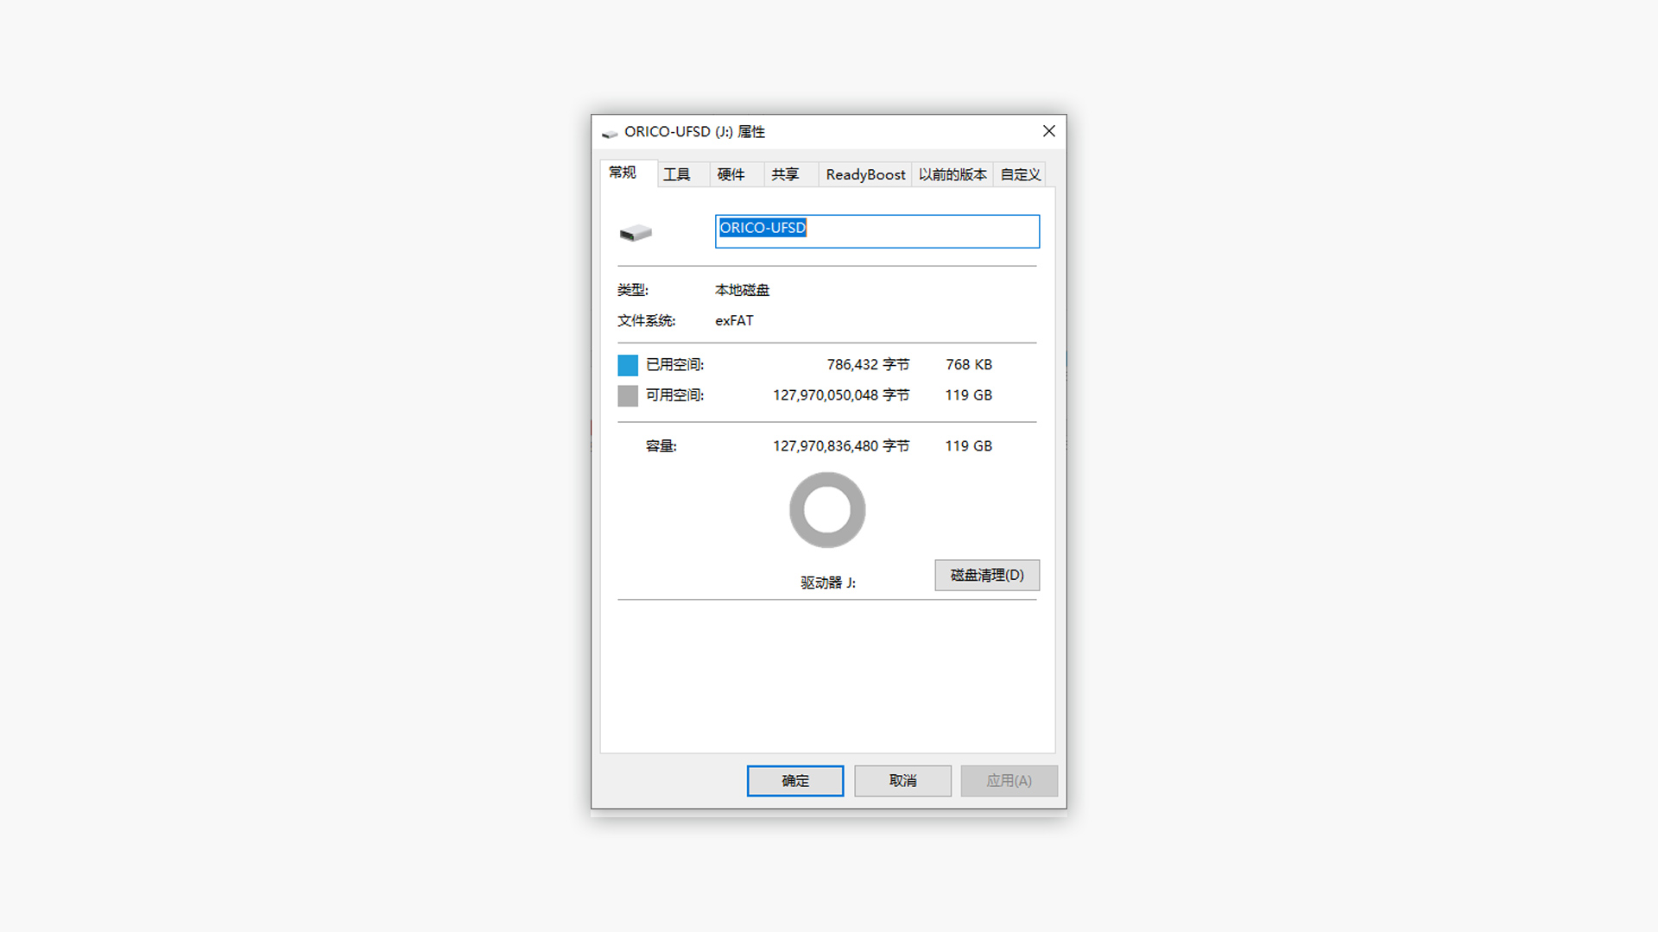Switch to the 自定义 tab

[x=1020, y=174]
